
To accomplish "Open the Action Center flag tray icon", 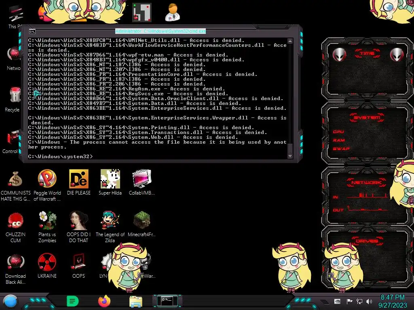I will point(349,301).
